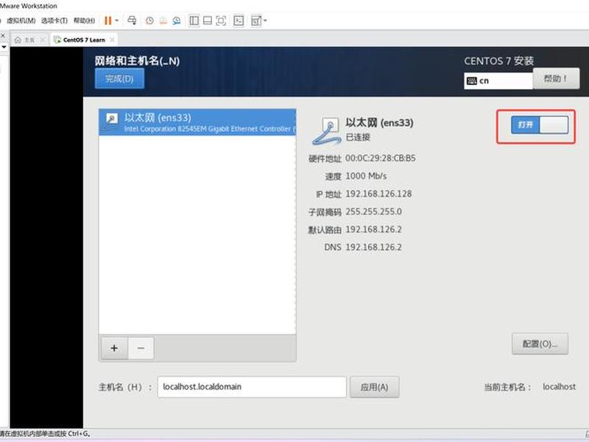
Task: Click the 网络和主机名(_N) heading
Action: (x=137, y=61)
